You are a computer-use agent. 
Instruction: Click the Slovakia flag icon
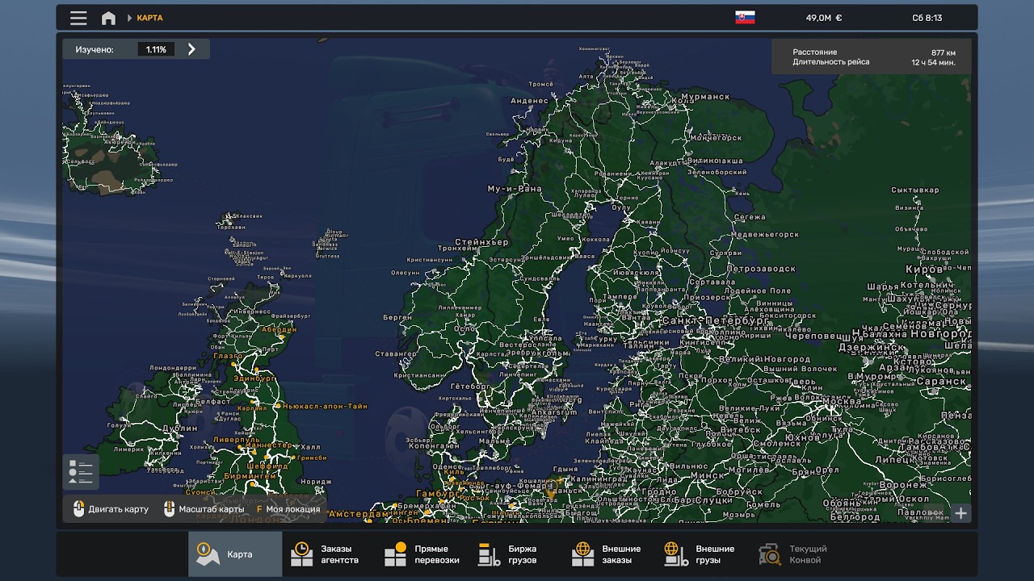click(745, 18)
